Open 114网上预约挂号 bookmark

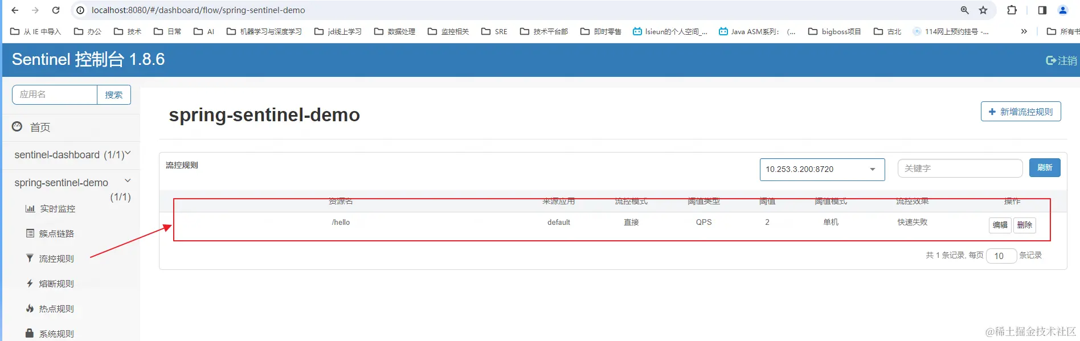tap(951, 31)
